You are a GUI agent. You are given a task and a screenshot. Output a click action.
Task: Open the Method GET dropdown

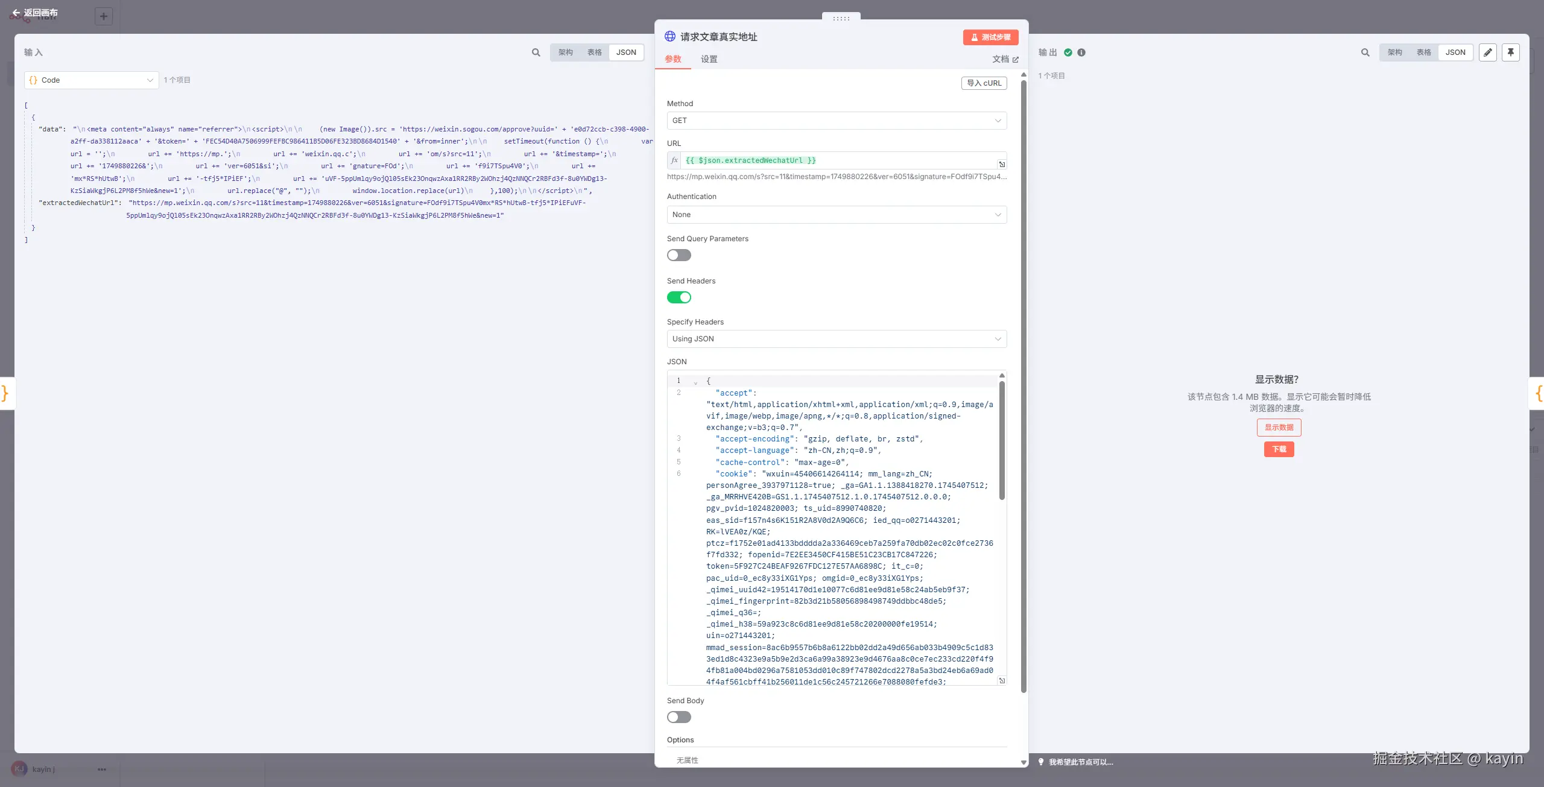click(x=837, y=121)
